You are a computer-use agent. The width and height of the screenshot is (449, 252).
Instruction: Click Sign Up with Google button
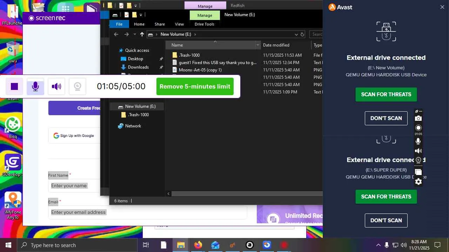click(74, 136)
